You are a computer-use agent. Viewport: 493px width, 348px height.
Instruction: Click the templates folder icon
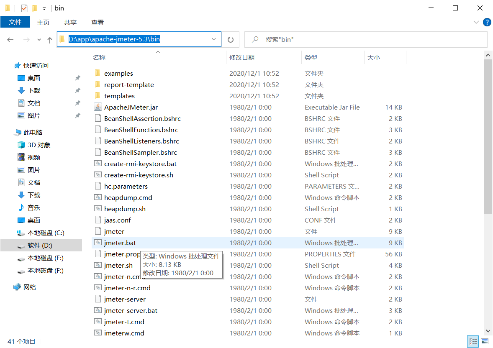[98, 96]
